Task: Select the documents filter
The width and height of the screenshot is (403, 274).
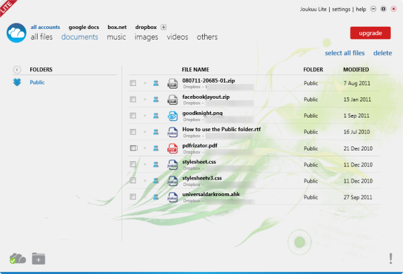Action: [80, 37]
